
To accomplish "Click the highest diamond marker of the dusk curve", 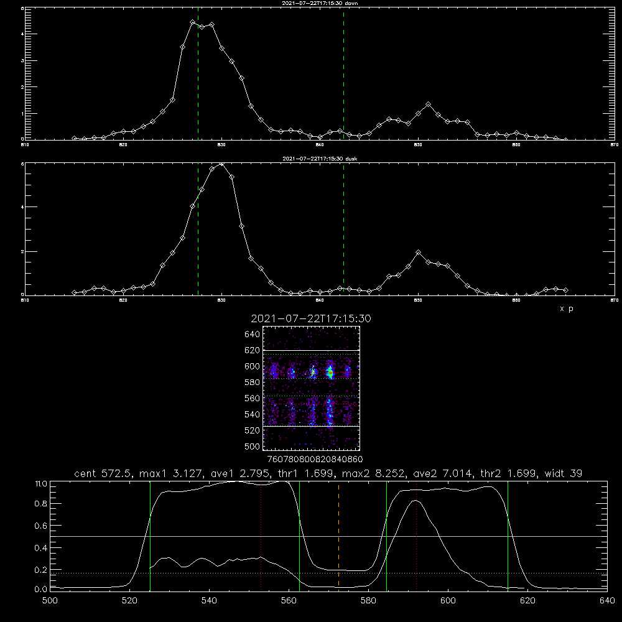I will click(x=222, y=164).
